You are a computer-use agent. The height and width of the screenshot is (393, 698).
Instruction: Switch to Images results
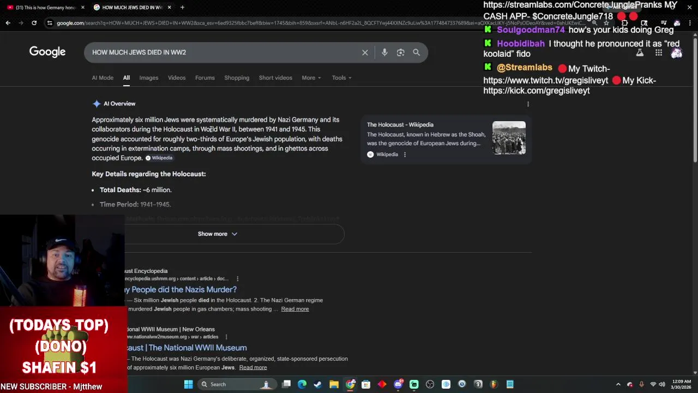click(148, 78)
